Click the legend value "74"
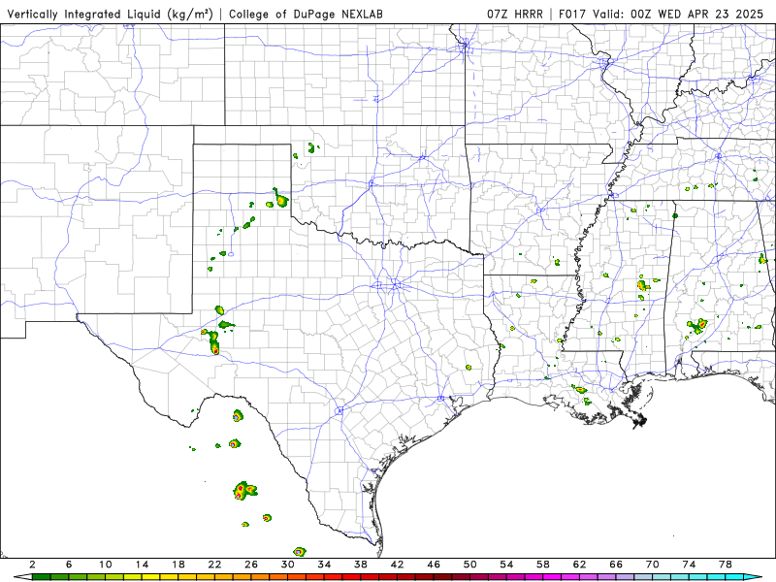The width and height of the screenshot is (776, 582). pos(690,565)
